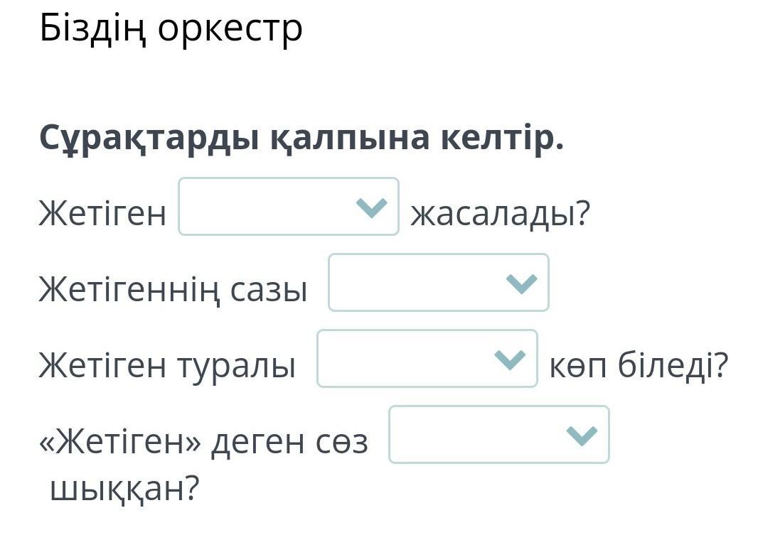Click the chevron arrow before көп біледі

(x=510, y=359)
